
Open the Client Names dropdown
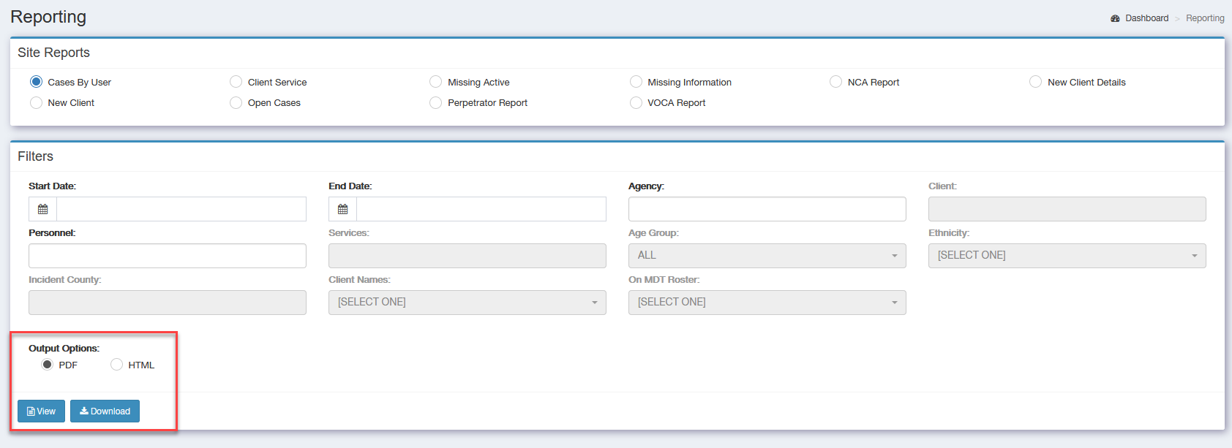[467, 303]
